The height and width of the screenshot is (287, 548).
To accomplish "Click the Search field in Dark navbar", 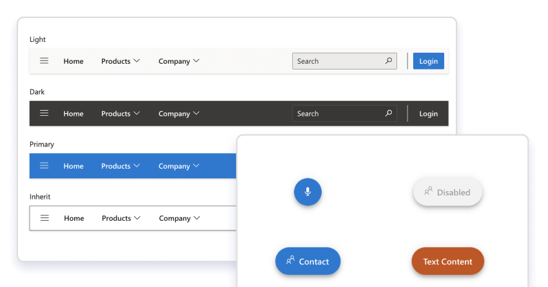I will 337,114.
